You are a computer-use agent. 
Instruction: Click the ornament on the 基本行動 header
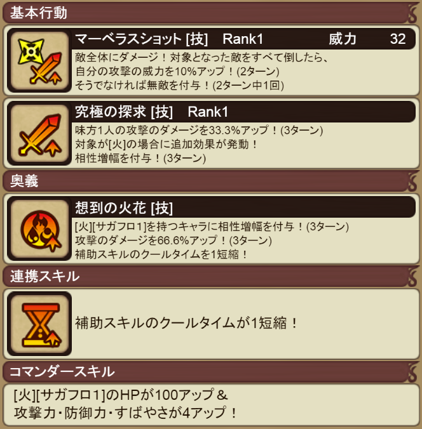coord(411,13)
